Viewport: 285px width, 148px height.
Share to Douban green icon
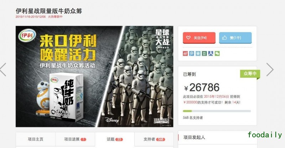point(204,54)
